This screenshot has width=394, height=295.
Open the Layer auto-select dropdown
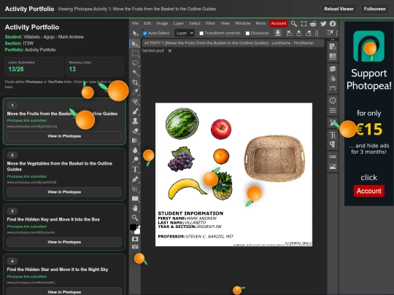(x=185, y=33)
